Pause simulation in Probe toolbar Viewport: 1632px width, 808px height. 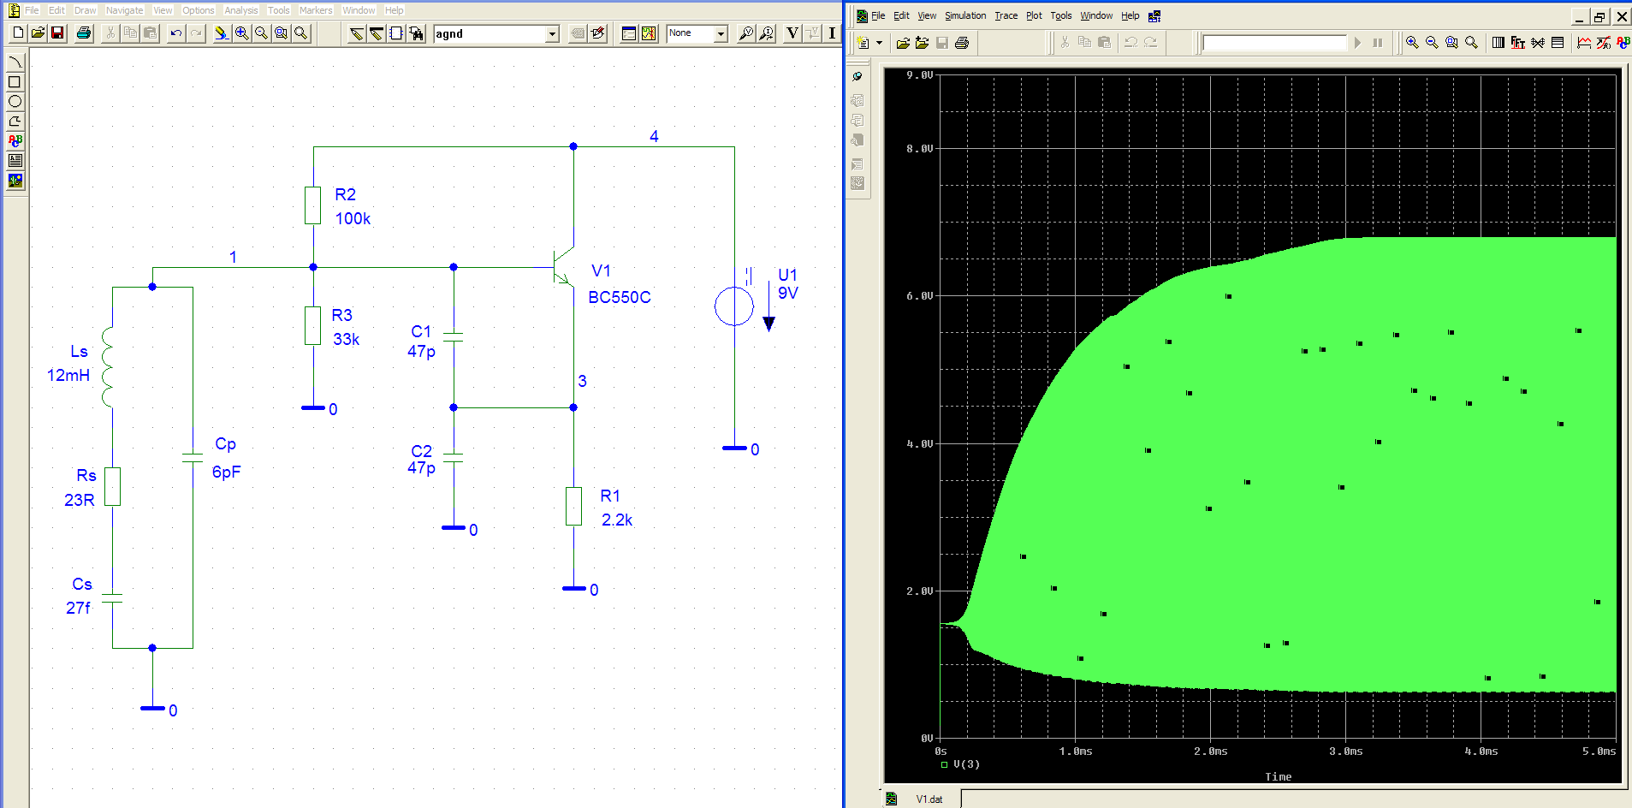1377,43
